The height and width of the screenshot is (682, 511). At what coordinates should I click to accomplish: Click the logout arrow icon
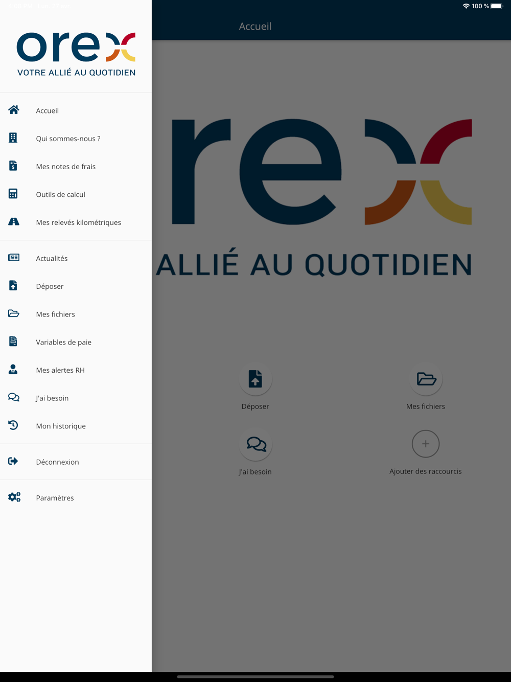13,461
